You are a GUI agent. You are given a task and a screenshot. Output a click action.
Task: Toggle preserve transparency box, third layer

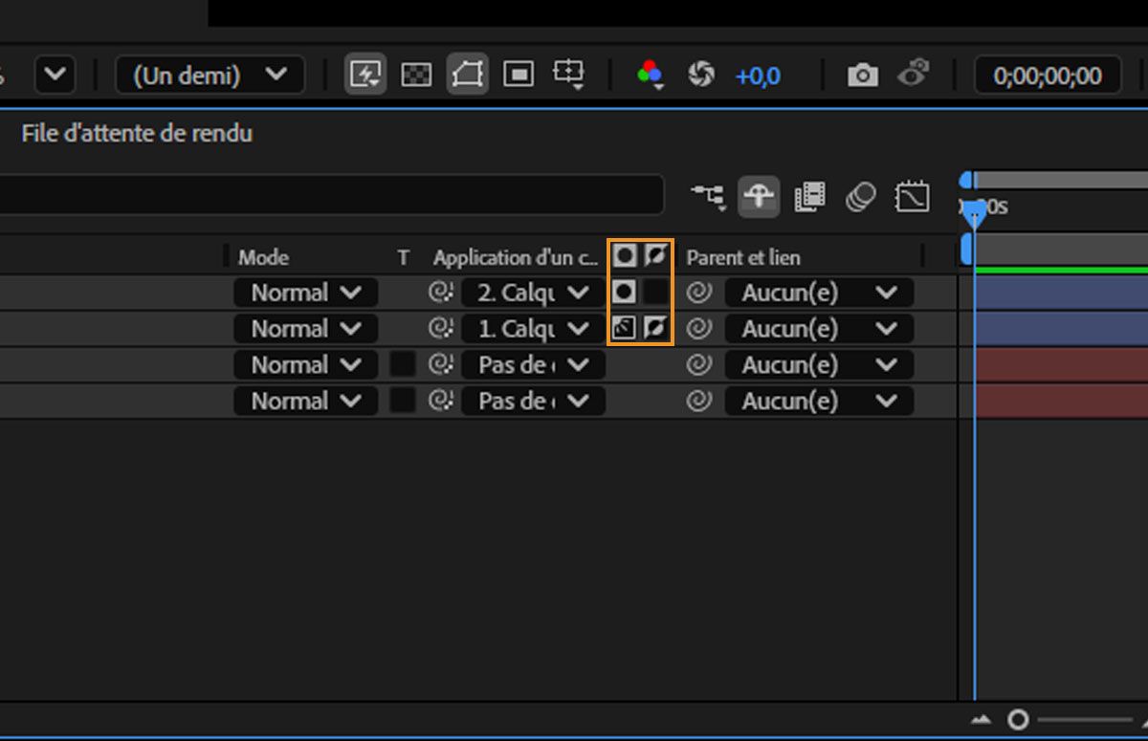point(403,364)
